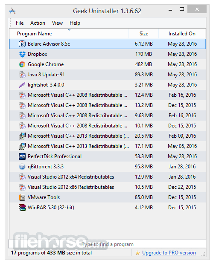
Task: Open the File menu
Action: pyautogui.click(x=20, y=23)
